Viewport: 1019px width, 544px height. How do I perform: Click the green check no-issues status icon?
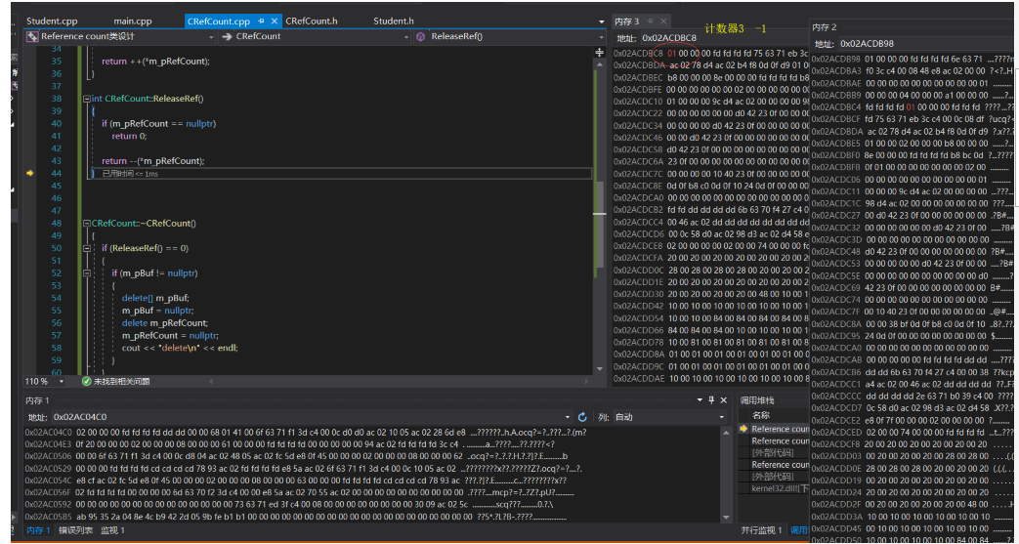(86, 382)
